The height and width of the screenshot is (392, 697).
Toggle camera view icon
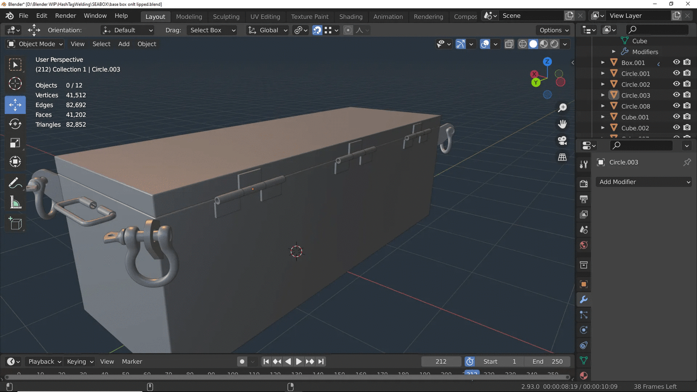pos(562,140)
